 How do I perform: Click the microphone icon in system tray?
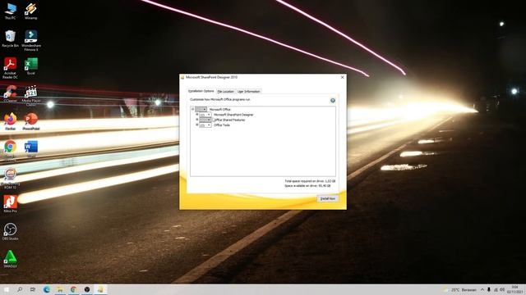(x=489, y=289)
